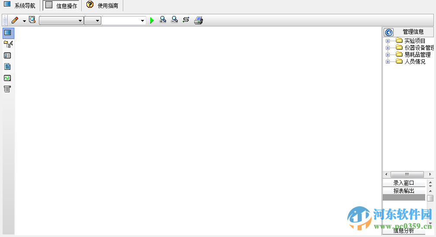Click the blue document sidebar icon
This screenshot has width=436, height=237.
coord(7,67)
